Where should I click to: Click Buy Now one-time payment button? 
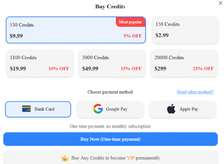point(111,139)
